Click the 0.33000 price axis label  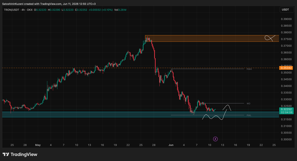[x=286, y=99]
